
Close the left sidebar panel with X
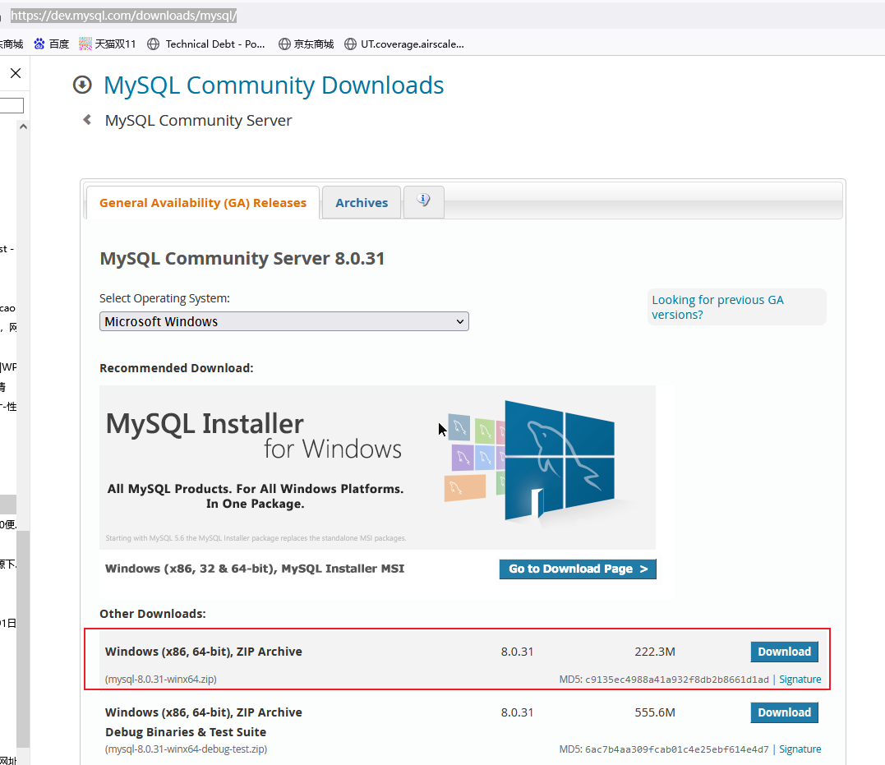[x=16, y=73]
